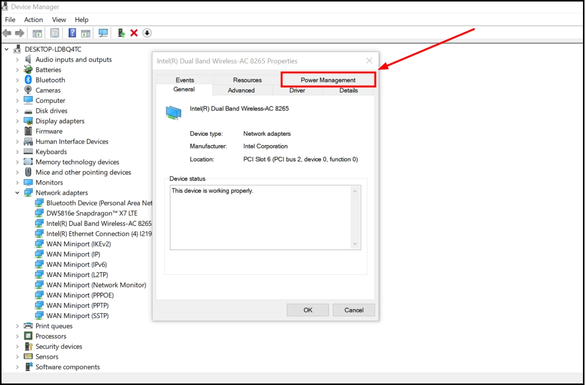The image size is (586, 385).
Task: Open the Properties toolbar icon
Action: 55,33
